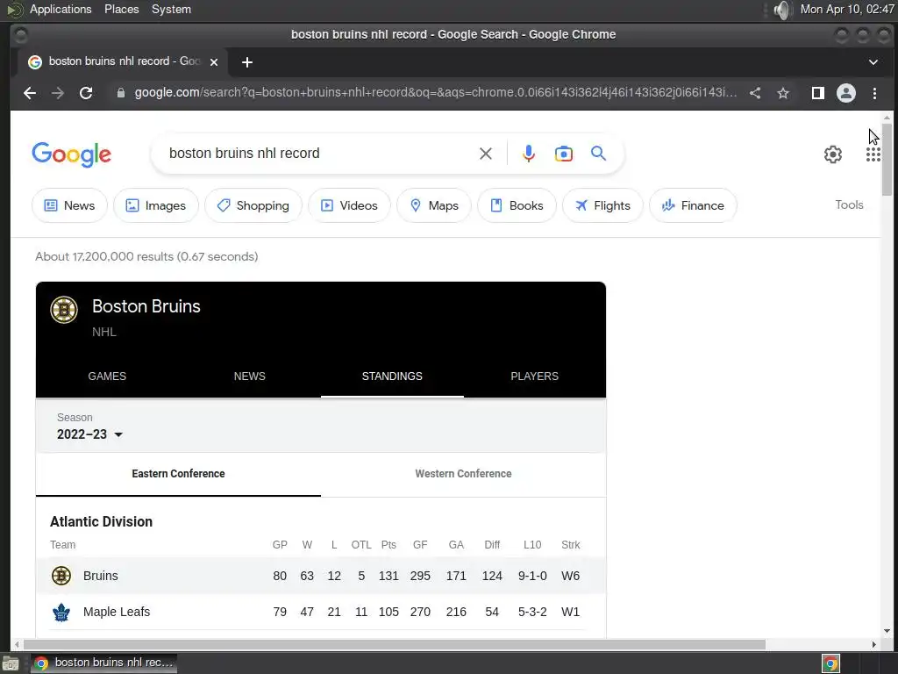Image resolution: width=898 pixels, height=674 pixels.
Task: Click the Chrome taskbar entry at bottom
Action: (103, 663)
